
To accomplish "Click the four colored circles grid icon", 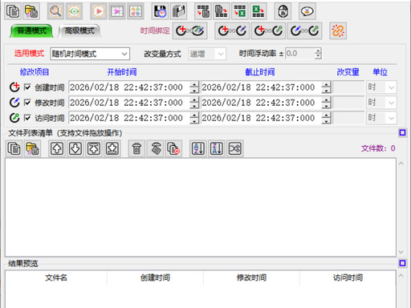I will 136,11.
